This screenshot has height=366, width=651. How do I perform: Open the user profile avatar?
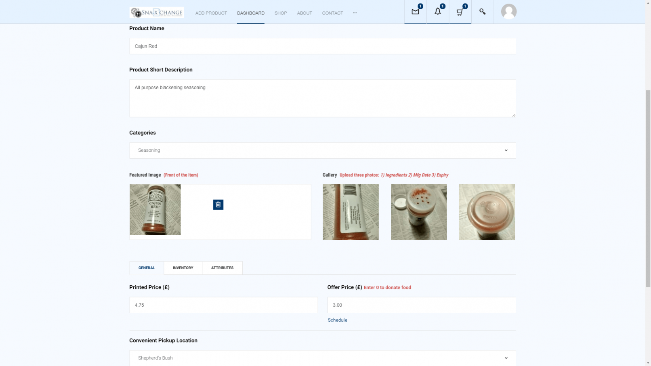[x=508, y=12]
